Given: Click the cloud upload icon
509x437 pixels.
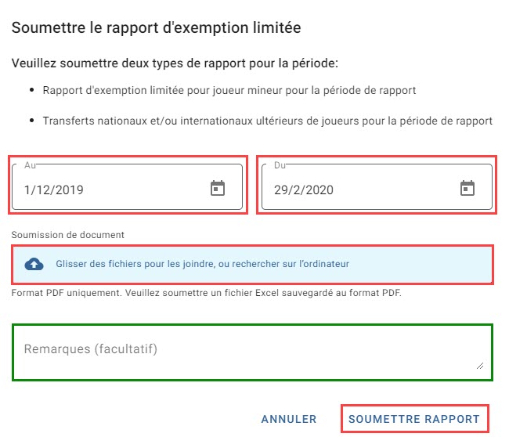Looking at the screenshot, I should 34,264.
